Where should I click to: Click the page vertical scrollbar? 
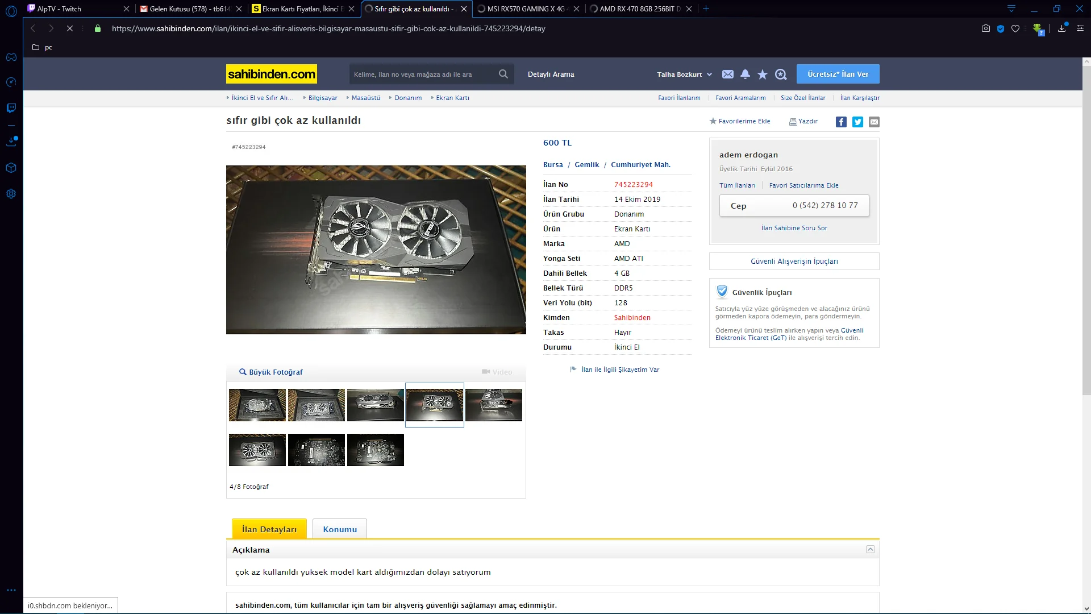click(x=1086, y=227)
